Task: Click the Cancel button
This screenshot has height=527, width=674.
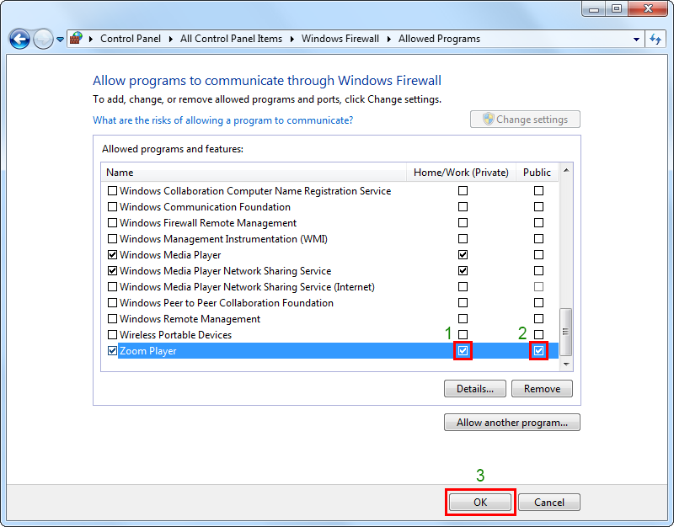Action: click(549, 502)
